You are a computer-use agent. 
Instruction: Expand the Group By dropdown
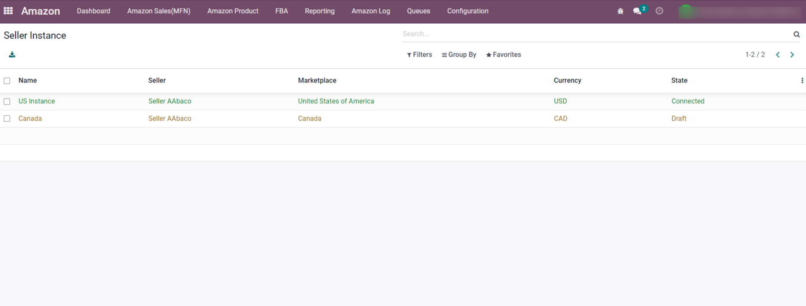coord(459,55)
